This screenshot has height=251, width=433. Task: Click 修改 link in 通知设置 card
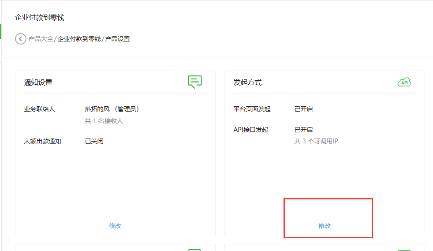[x=115, y=226]
